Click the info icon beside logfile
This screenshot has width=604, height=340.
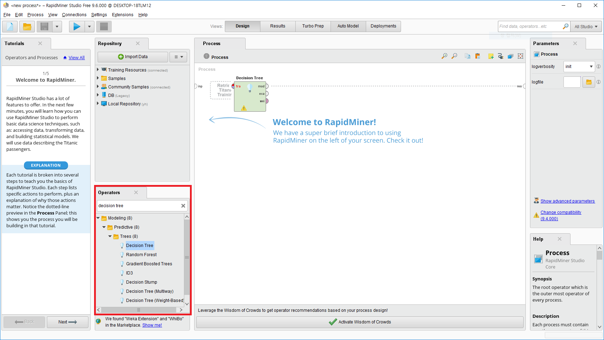[x=598, y=82]
